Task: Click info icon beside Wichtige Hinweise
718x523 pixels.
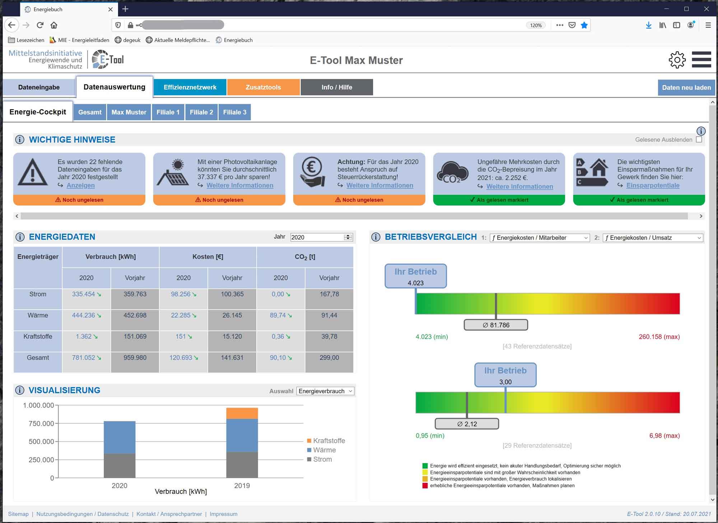Action: pos(20,140)
